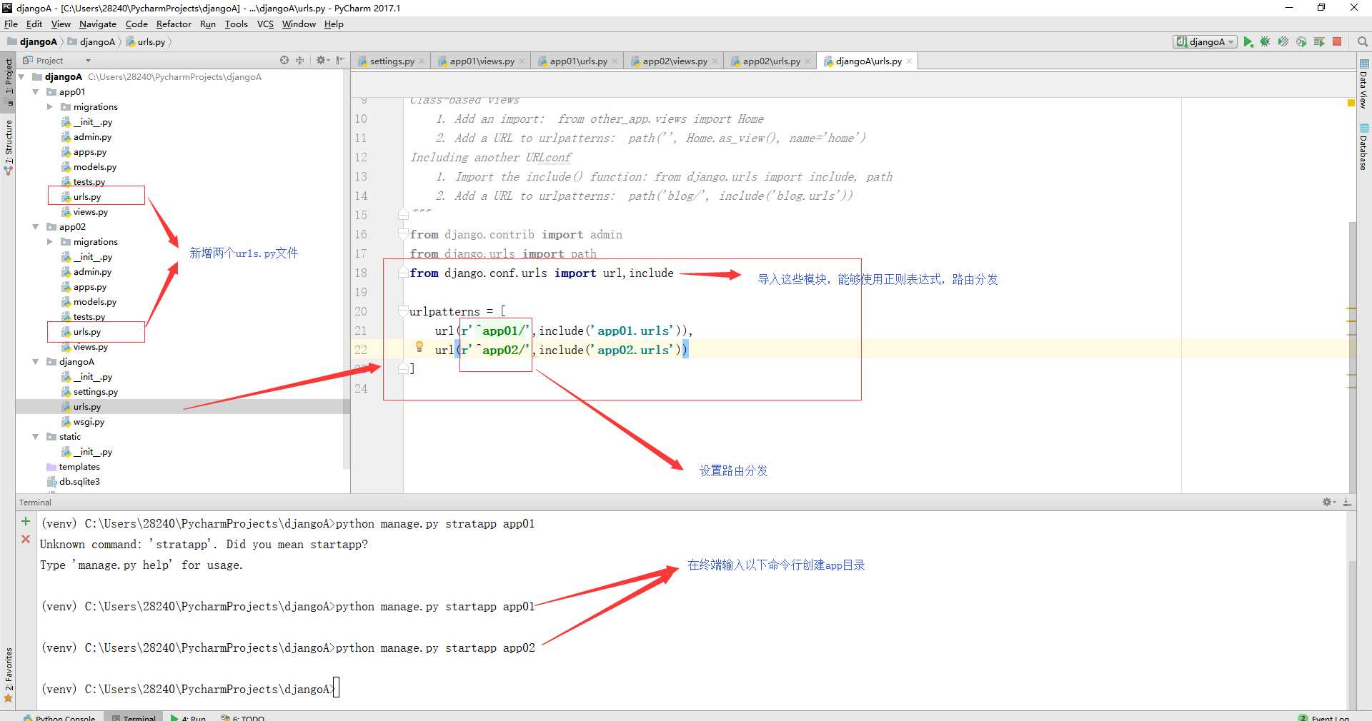Collapse the inner djangoA package folder
Viewport: 1372px width, 721px height.
pyautogui.click(x=36, y=362)
